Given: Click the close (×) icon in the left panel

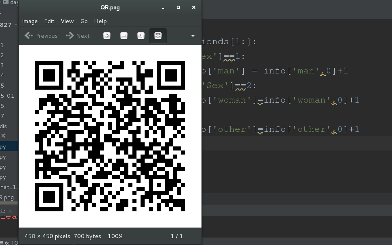Looking at the screenshot, I should coord(10,211).
